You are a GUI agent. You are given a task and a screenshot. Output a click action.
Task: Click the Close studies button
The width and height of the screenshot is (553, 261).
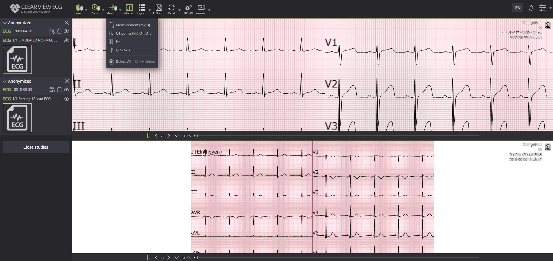(x=36, y=147)
